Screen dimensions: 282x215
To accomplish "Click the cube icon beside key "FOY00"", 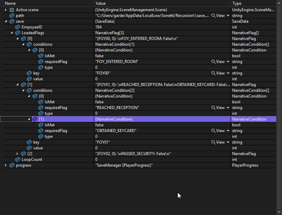I will click(x=29, y=73).
